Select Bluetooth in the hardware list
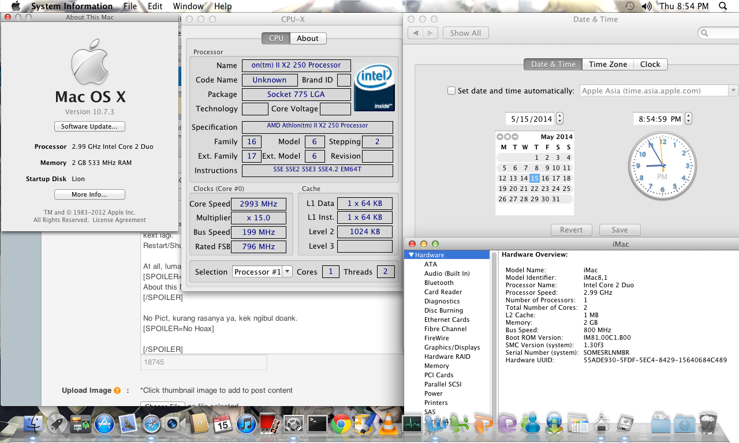739x443 pixels. (439, 283)
